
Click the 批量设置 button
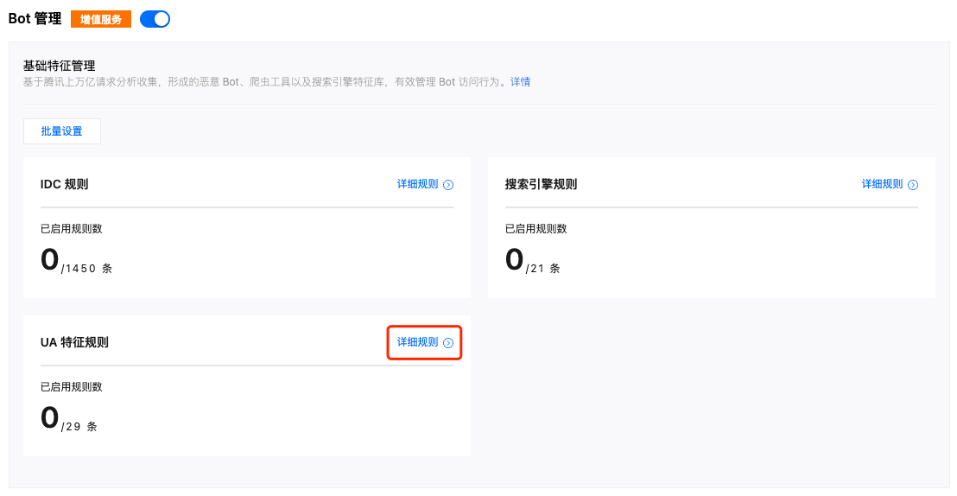(x=62, y=131)
